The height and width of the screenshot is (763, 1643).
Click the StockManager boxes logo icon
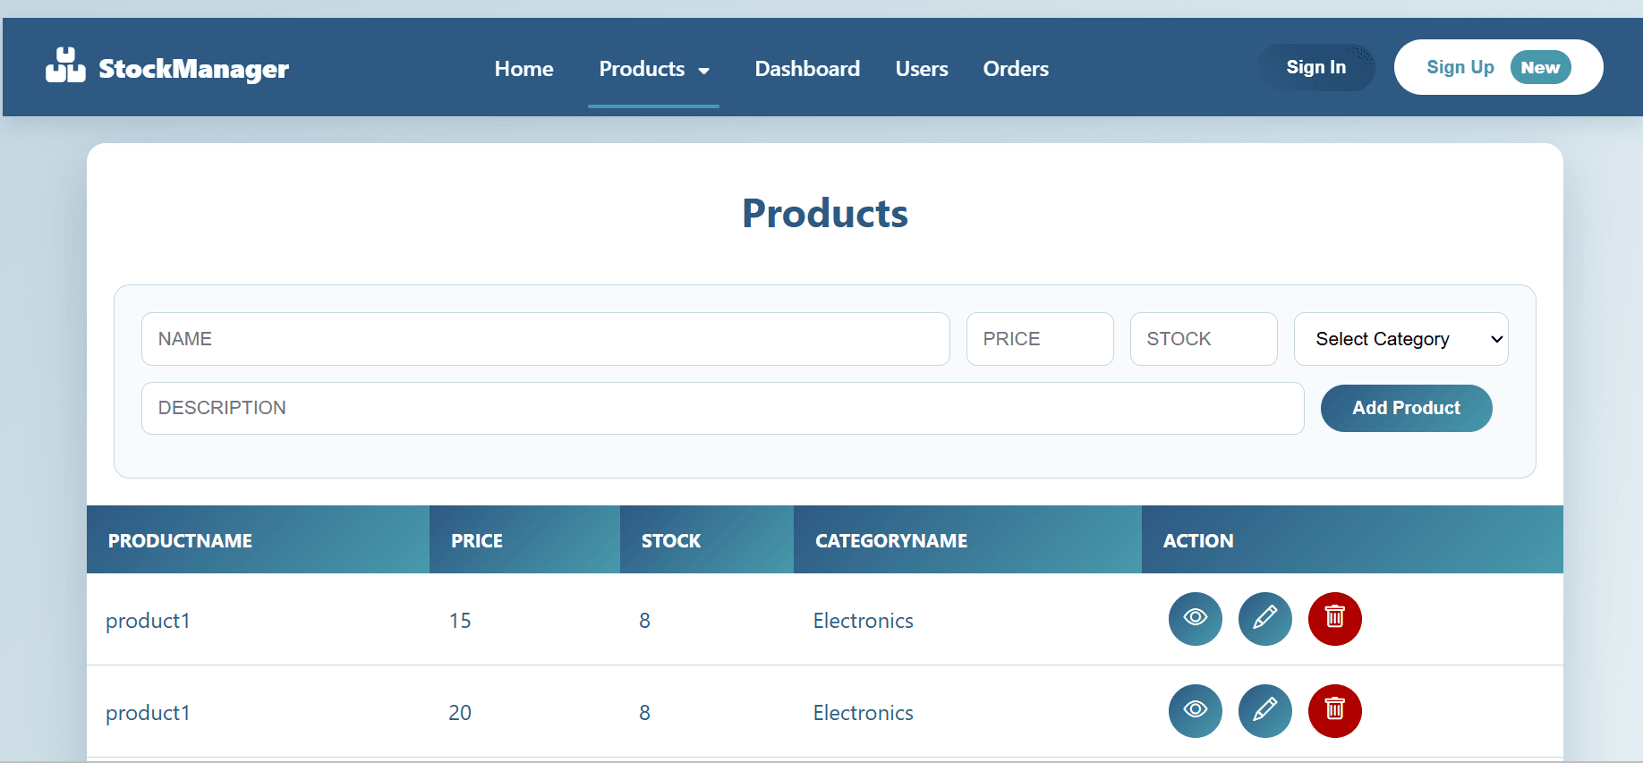(65, 65)
